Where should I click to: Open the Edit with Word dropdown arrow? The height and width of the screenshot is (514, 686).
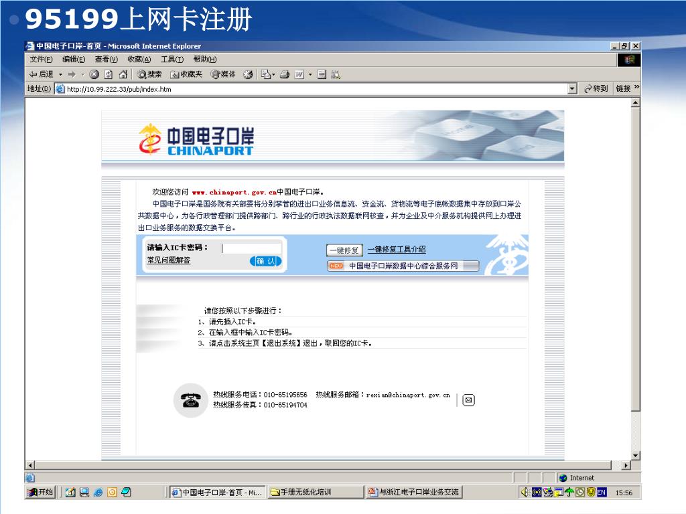(x=310, y=75)
